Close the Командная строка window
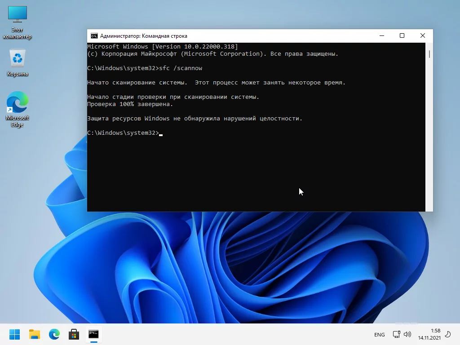The width and height of the screenshot is (460, 345). click(x=423, y=36)
